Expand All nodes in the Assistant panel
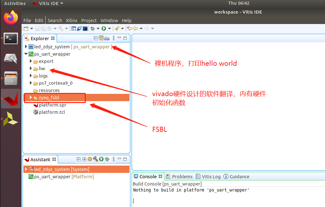Viewport: 325px width, 207px height. click(x=84, y=159)
